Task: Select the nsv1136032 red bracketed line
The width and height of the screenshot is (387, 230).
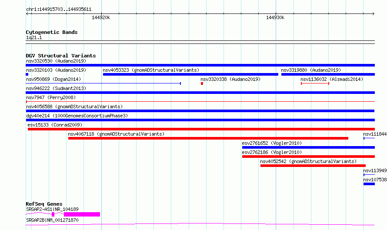Action: pyautogui.click(x=315, y=83)
